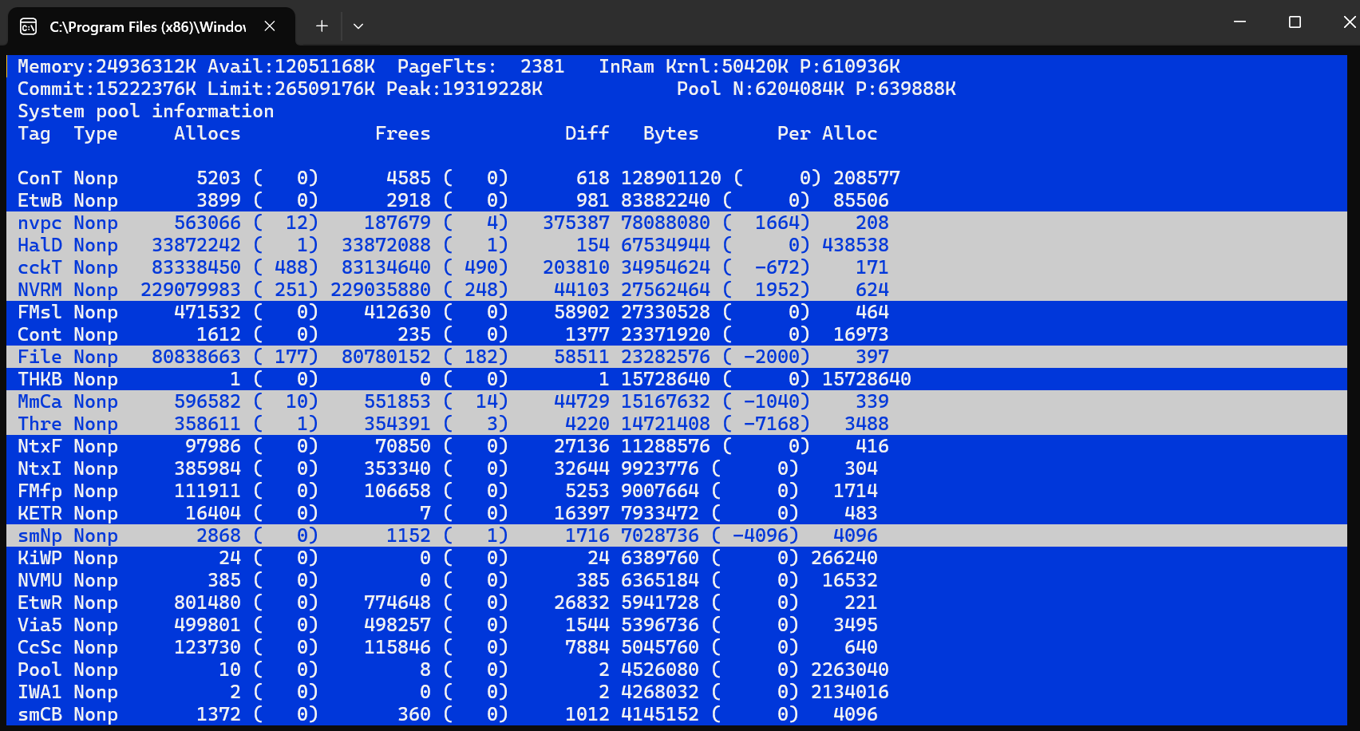This screenshot has width=1360, height=731.
Task: Click the Via5 tag row
Action: tap(677, 625)
